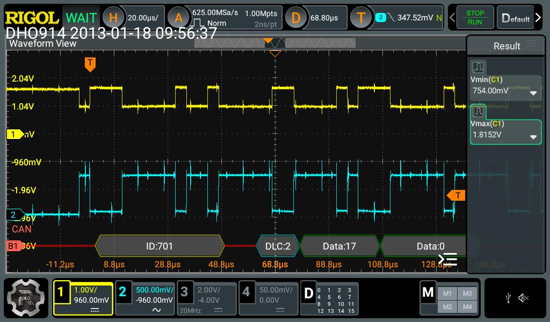The image size is (550, 322).
Task: Click the trigger source channel 2 badge
Action: pos(380,18)
